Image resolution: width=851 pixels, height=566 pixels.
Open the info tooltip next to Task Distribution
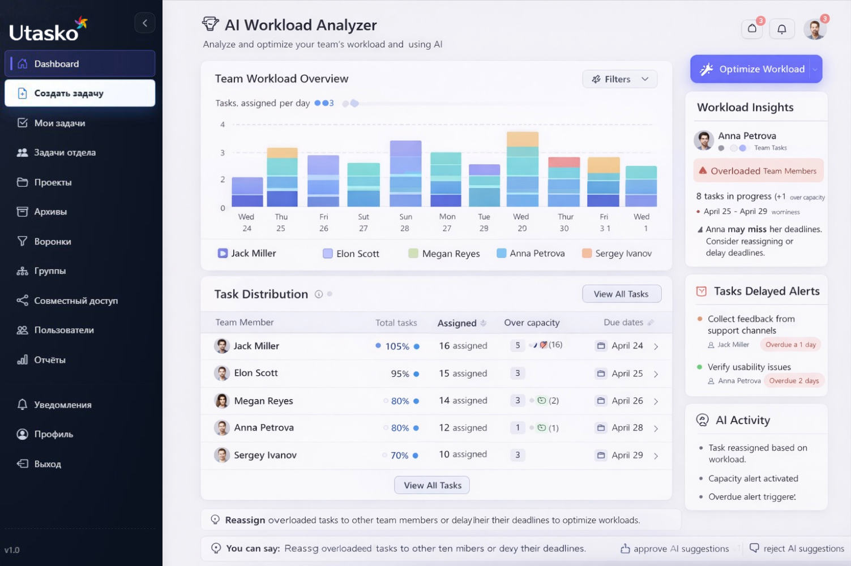click(318, 294)
